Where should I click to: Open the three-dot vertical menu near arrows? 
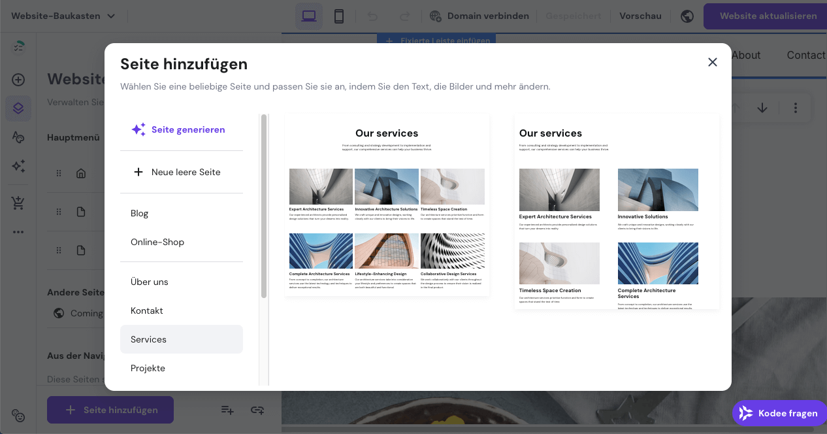(796, 107)
